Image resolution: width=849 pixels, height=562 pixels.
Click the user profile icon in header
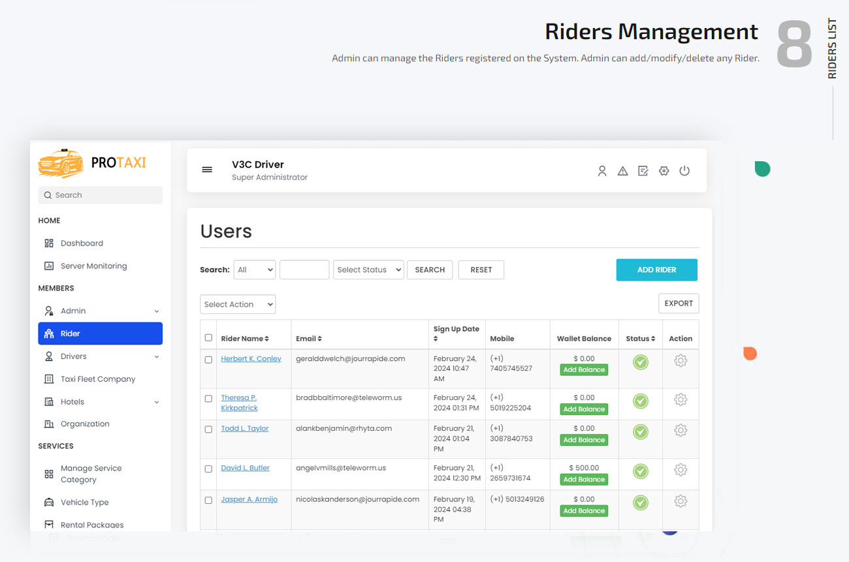pyautogui.click(x=601, y=170)
